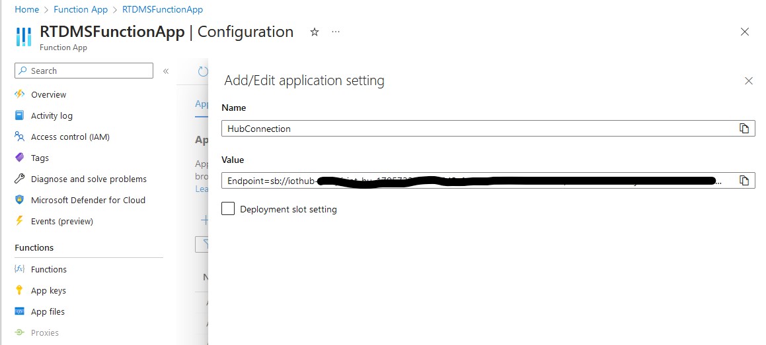Image resolution: width=766 pixels, height=345 pixels.
Task: Close the Add/Edit application setting panel
Action: click(748, 81)
